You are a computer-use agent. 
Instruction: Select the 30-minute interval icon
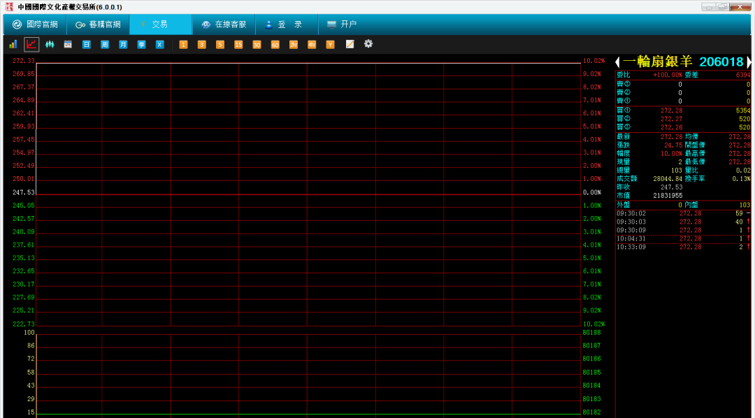257,45
